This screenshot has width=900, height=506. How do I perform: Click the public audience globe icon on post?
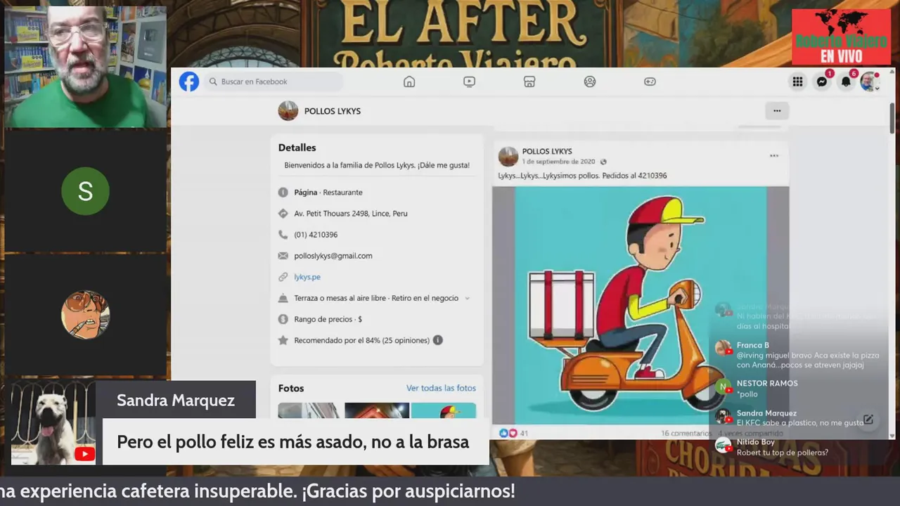[x=603, y=162]
